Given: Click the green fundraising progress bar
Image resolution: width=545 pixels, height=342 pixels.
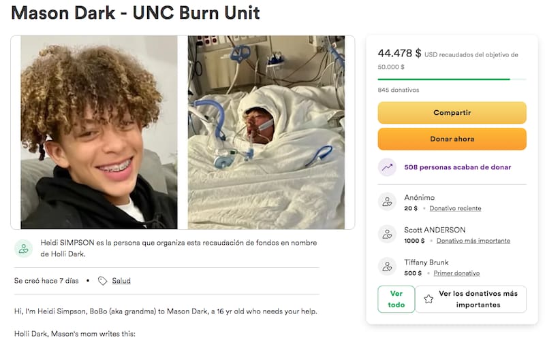Looking at the screenshot, I should click(444, 80).
